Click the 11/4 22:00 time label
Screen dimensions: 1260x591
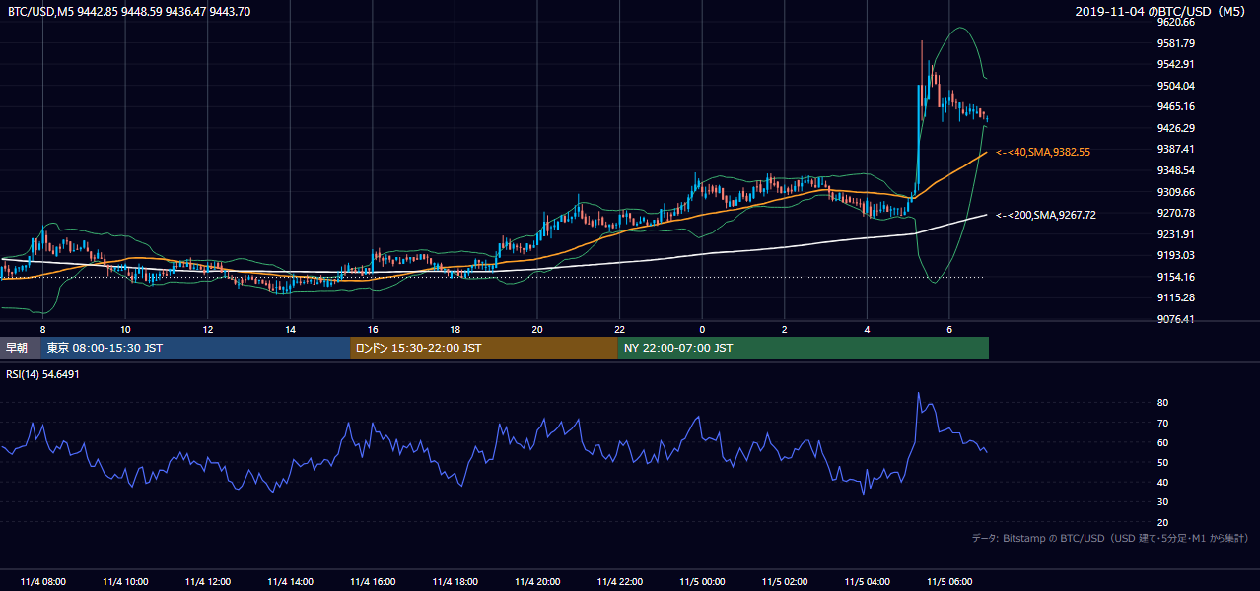[x=619, y=581]
